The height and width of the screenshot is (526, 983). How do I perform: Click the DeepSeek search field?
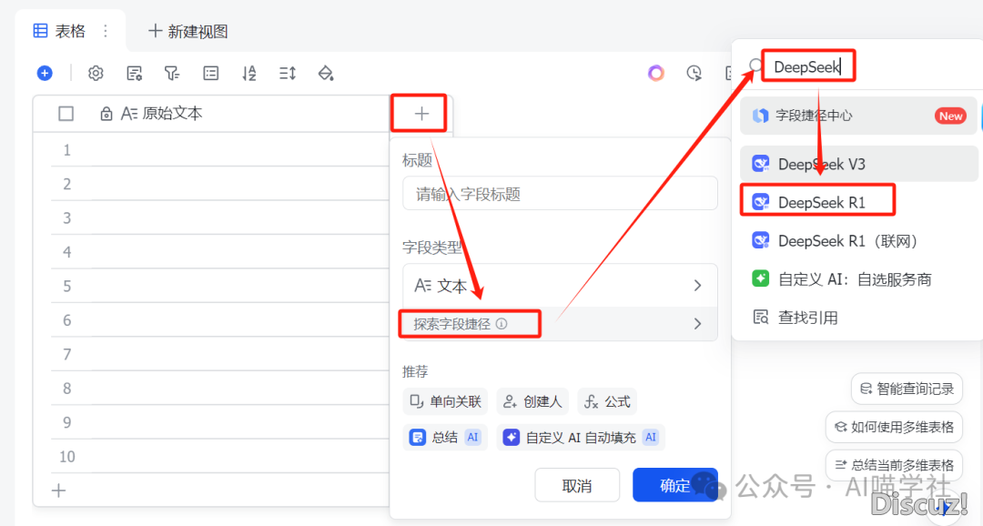point(808,66)
